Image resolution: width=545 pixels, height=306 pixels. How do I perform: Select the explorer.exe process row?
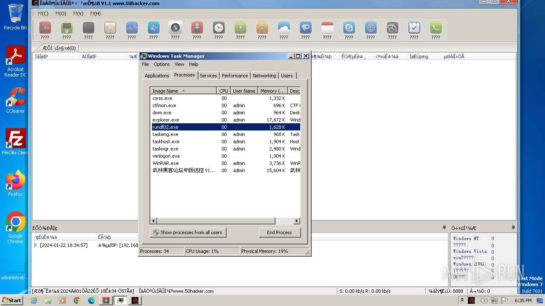(x=226, y=120)
